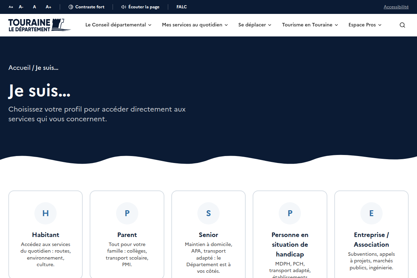Expand Tourisme en Touraine menu
The height and width of the screenshot is (278, 417).
tap(310, 25)
